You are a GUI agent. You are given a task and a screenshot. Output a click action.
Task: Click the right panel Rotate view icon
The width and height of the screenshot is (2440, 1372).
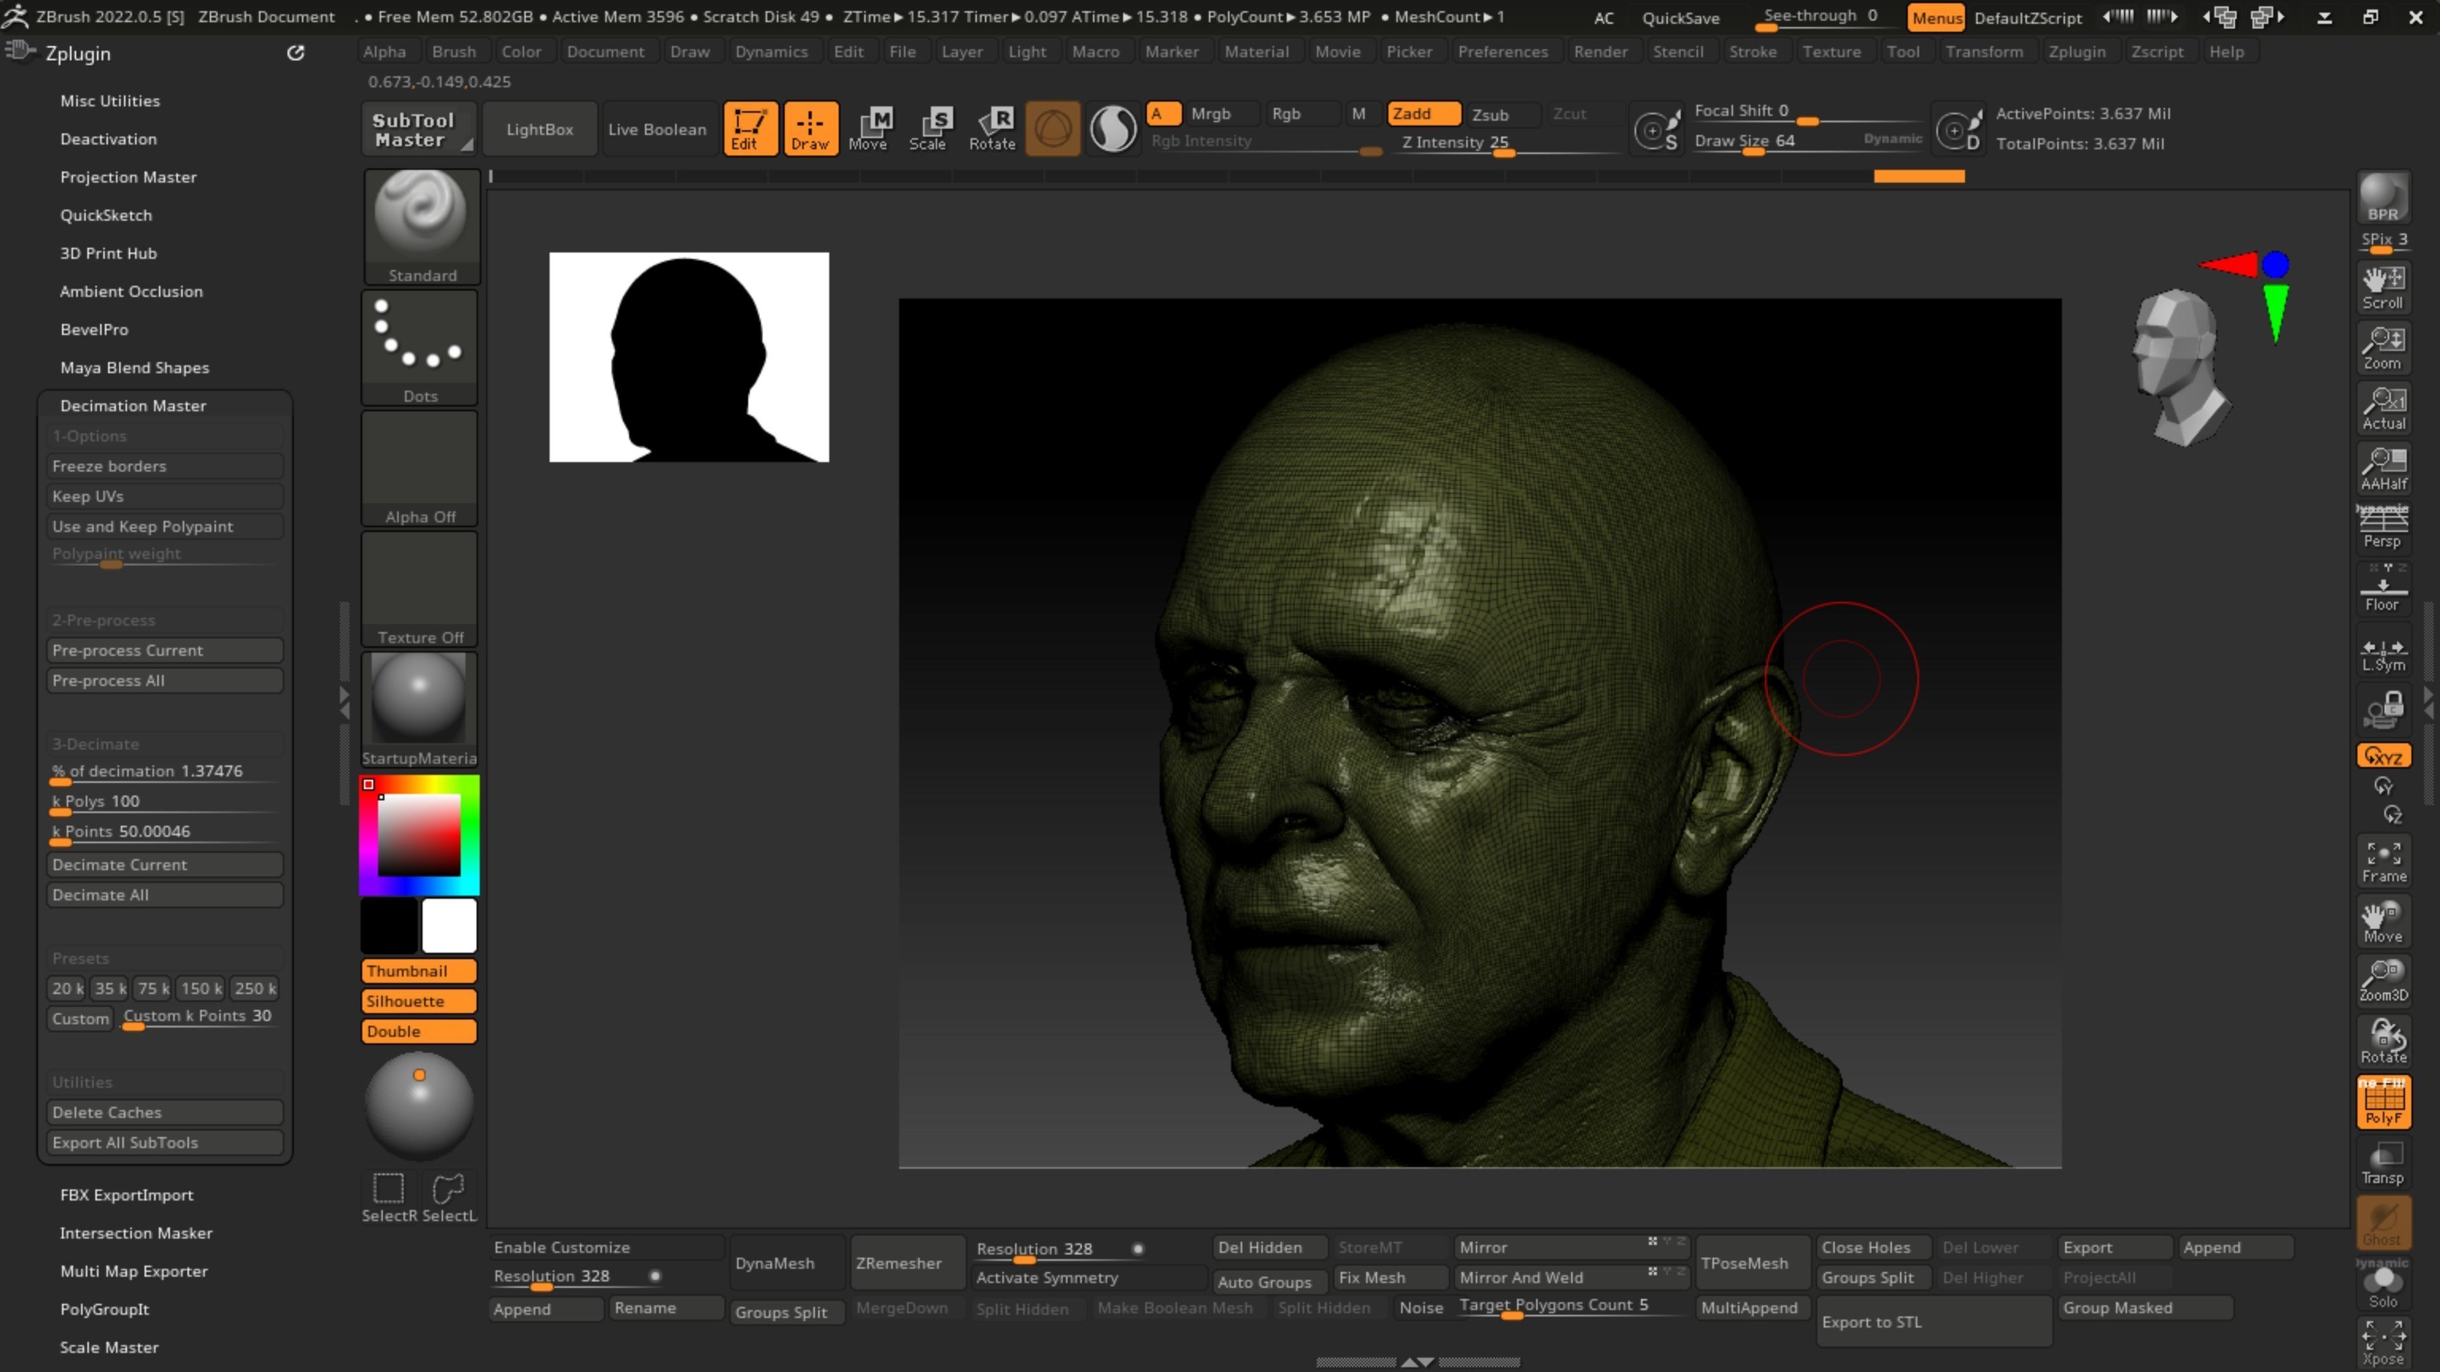click(2383, 1040)
